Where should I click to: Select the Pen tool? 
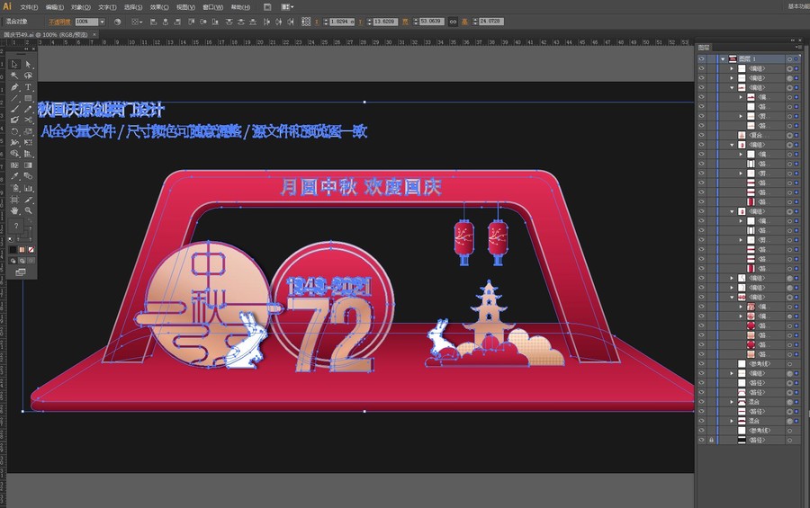click(x=14, y=87)
